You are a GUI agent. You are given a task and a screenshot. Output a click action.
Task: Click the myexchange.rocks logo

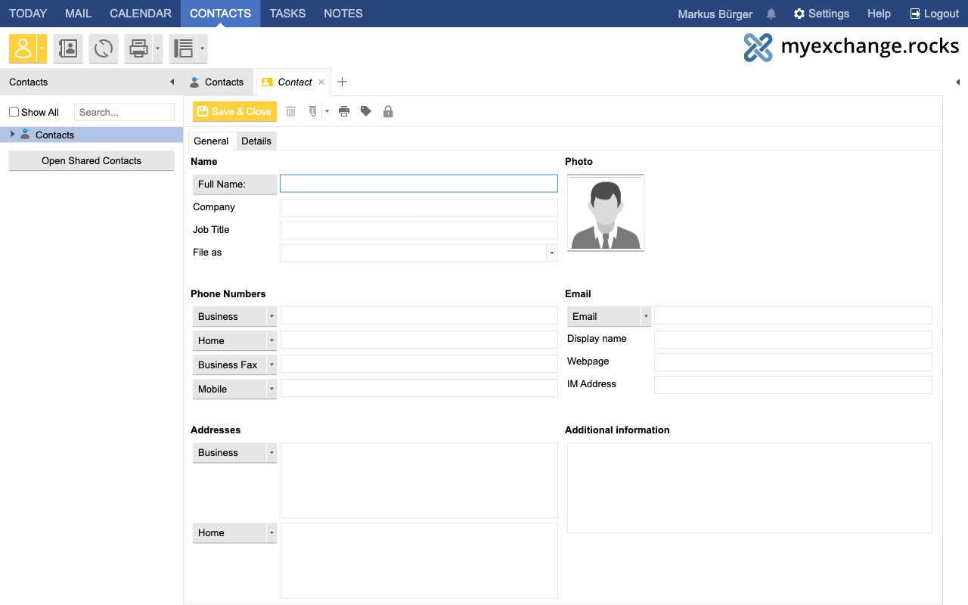pos(851,47)
